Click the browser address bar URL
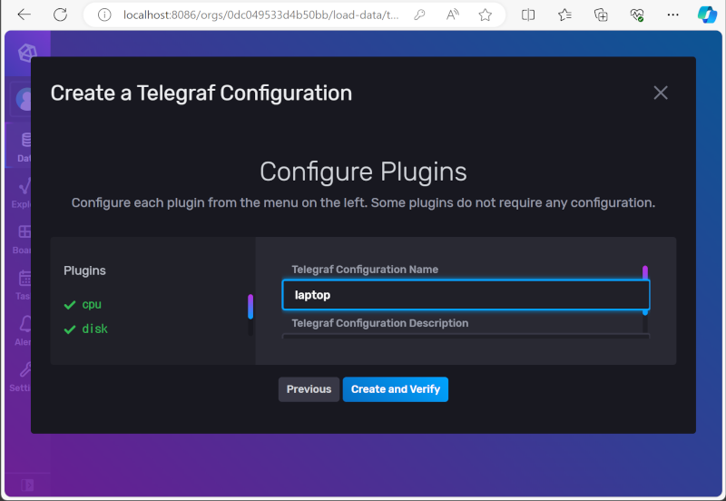The image size is (726, 501). pos(260,15)
